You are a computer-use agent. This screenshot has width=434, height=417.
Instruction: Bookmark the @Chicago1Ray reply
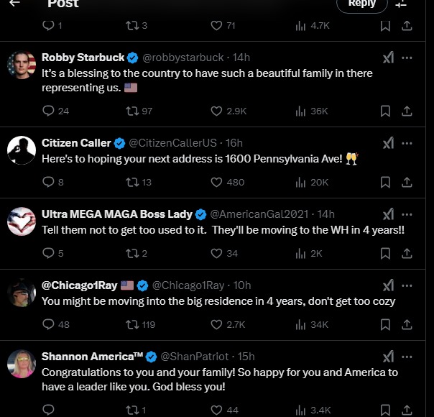tap(385, 324)
